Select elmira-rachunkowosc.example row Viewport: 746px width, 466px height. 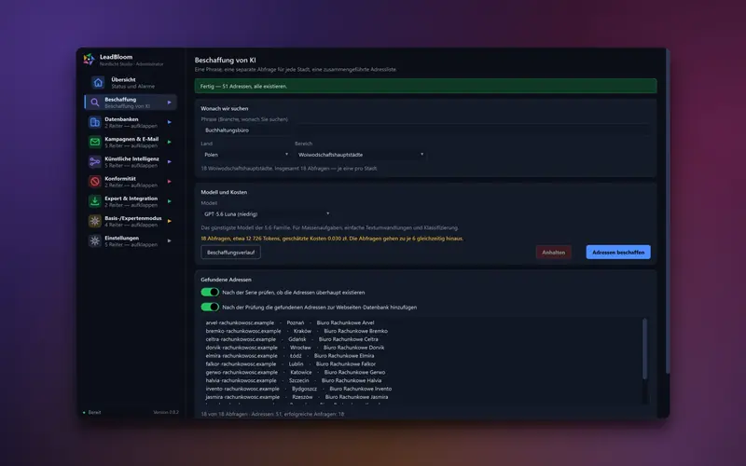pyautogui.click(x=290, y=356)
